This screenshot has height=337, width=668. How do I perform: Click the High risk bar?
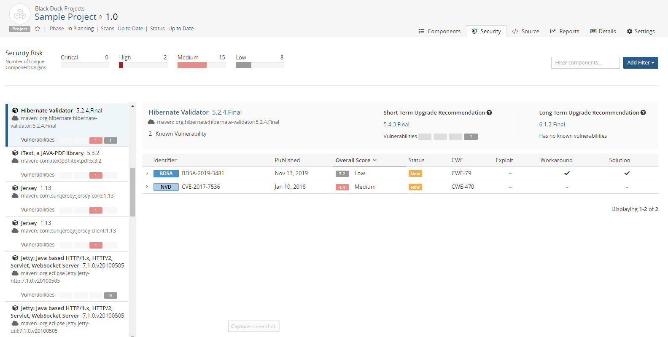pos(143,65)
